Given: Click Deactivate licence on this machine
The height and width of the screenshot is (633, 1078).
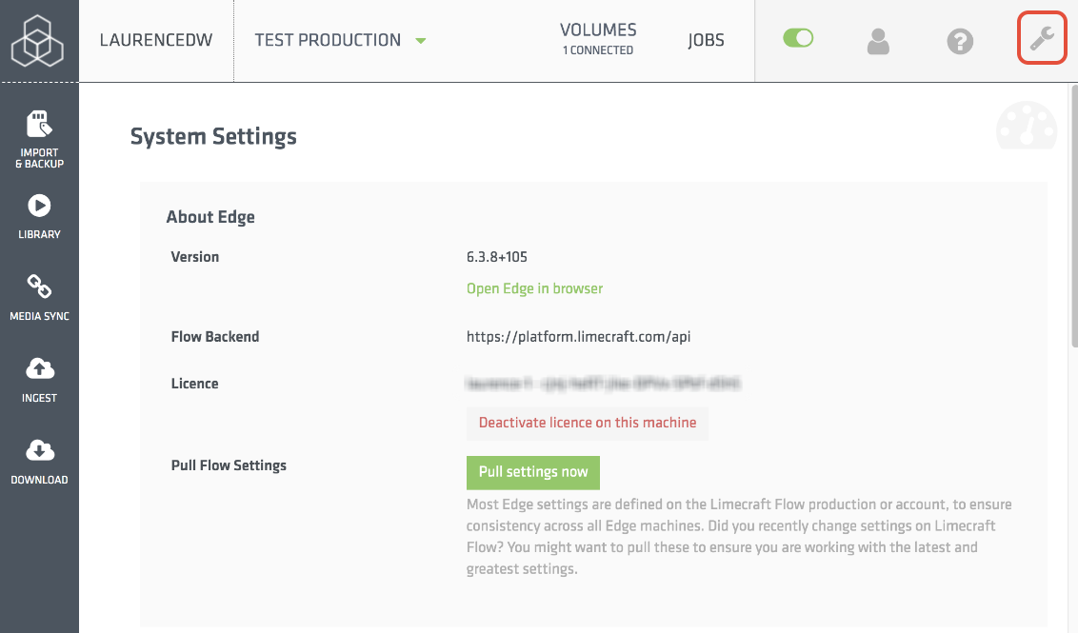Looking at the screenshot, I should coord(588,423).
